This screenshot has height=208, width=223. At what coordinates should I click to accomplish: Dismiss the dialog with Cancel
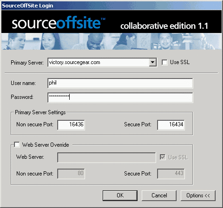tap(159, 195)
